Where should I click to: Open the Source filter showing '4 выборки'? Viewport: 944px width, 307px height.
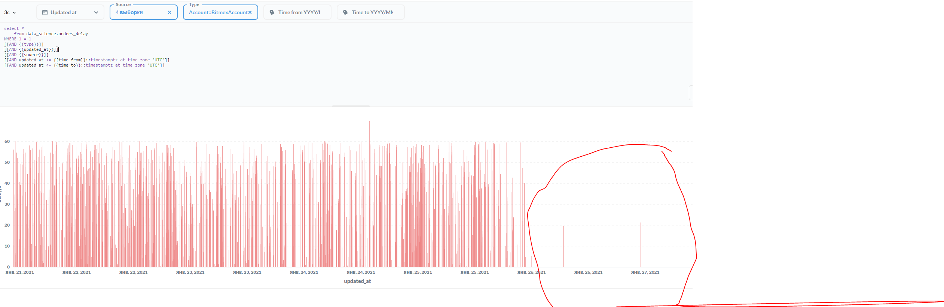(144, 12)
